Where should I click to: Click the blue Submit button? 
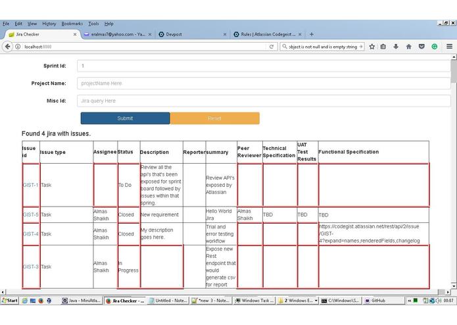pos(126,118)
